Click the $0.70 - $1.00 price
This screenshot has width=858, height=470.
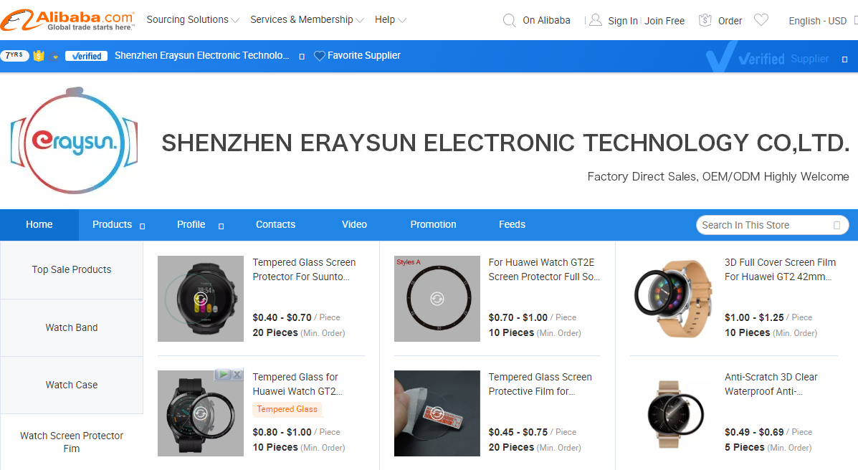[518, 317]
